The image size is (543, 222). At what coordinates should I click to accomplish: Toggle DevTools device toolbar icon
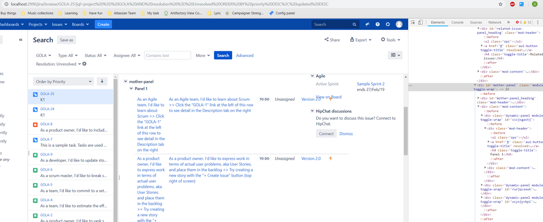pyautogui.click(x=420, y=22)
